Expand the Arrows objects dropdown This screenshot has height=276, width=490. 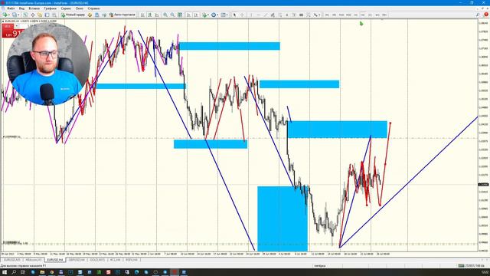click(x=319, y=15)
